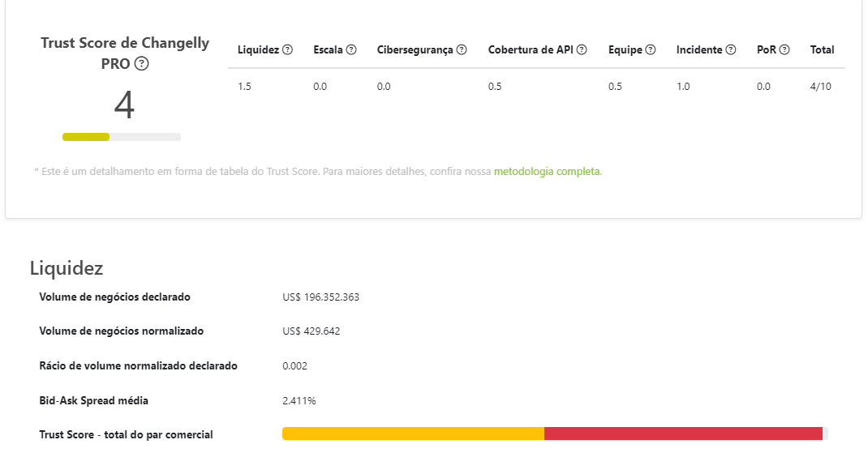
Task: Click the Liquidez score 1.5 cell
Action: click(x=244, y=87)
